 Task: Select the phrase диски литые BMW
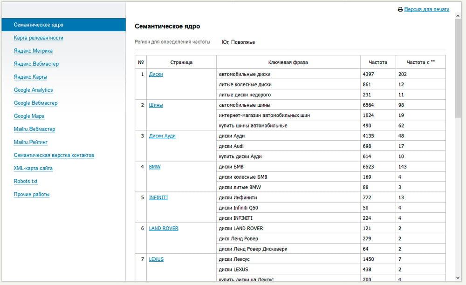[x=240, y=188]
